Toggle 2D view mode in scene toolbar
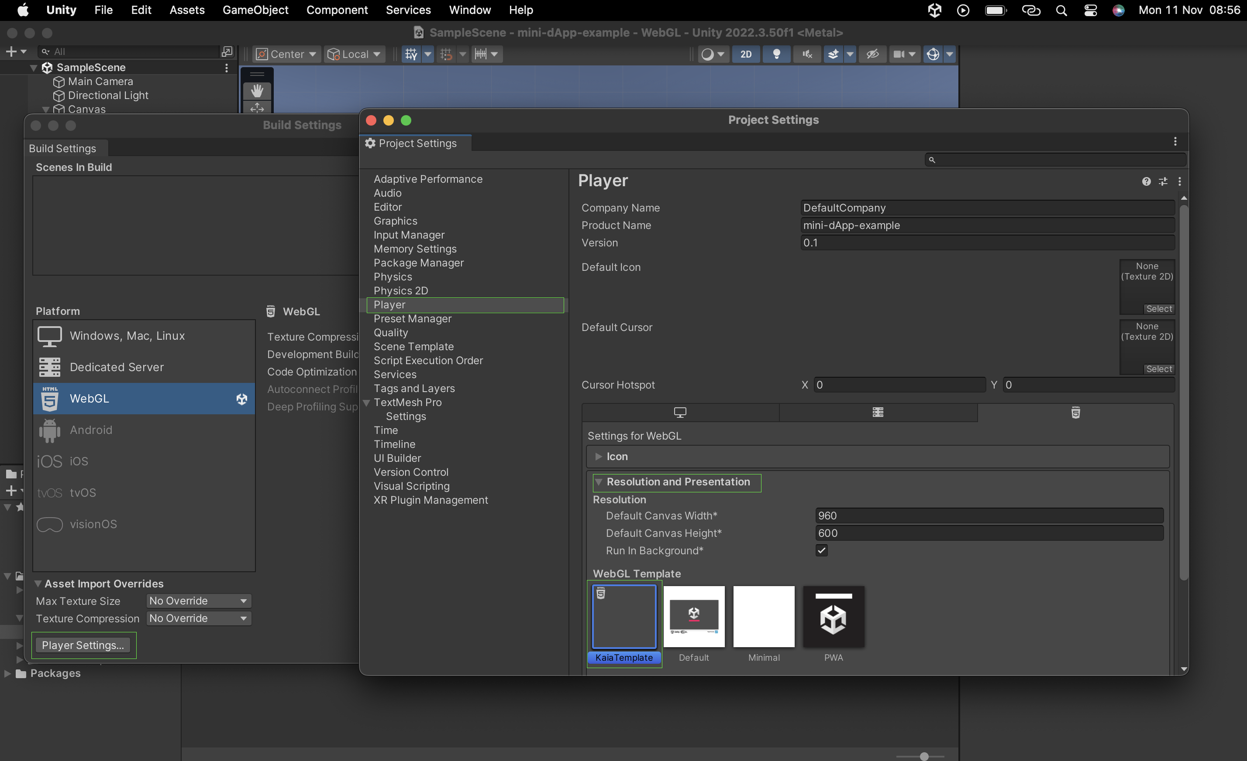 [745, 54]
